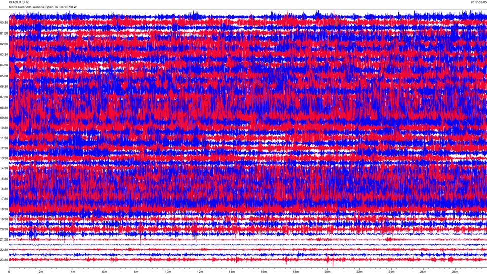Screen dimensions: 487x274
Task: Select the "14:30" time row label
Action: (4, 168)
